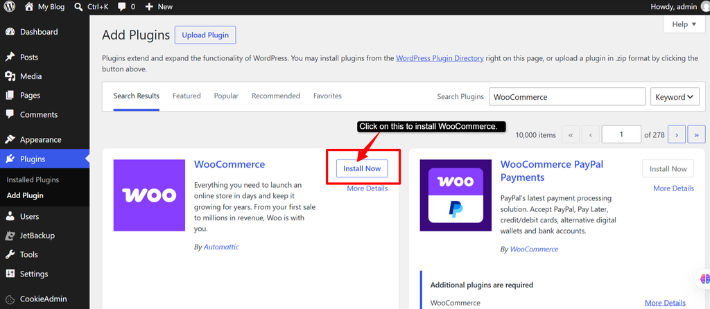Jump to last page of results
The width and height of the screenshot is (710, 309).
[x=696, y=134]
